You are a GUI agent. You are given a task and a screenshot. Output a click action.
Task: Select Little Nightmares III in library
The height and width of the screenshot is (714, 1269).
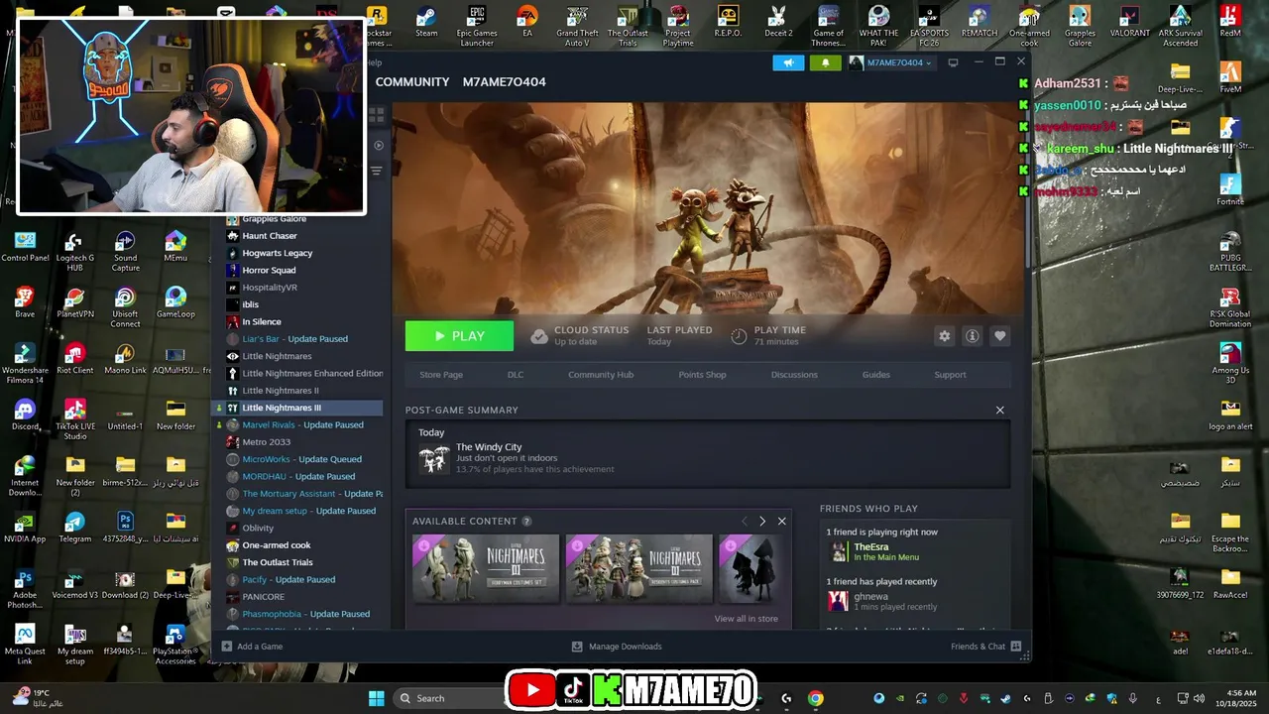click(297, 408)
